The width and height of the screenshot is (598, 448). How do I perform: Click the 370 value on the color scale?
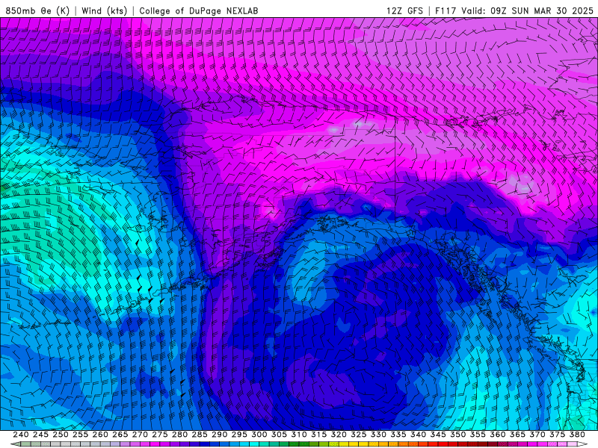(x=537, y=435)
